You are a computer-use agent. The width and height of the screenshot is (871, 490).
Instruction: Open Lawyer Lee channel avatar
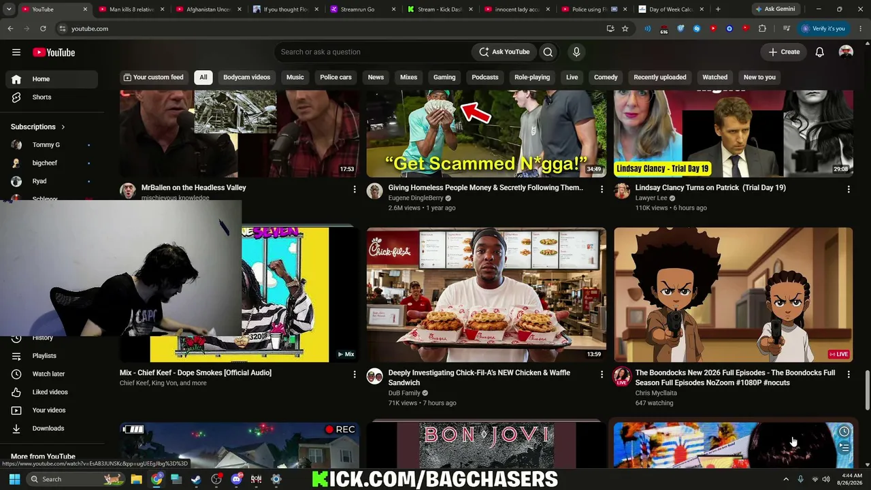point(622,191)
